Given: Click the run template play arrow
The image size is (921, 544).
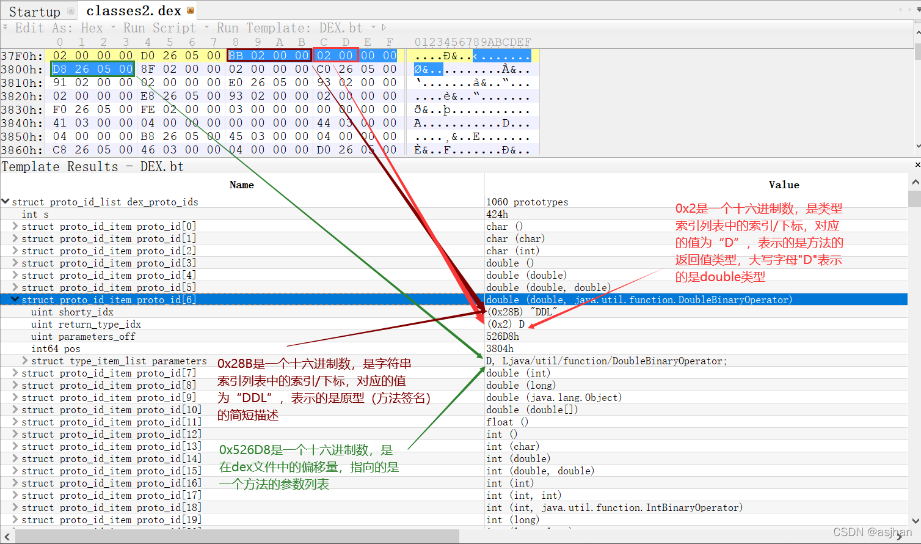Looking at the screenshot, I should [x=384, y=28].
